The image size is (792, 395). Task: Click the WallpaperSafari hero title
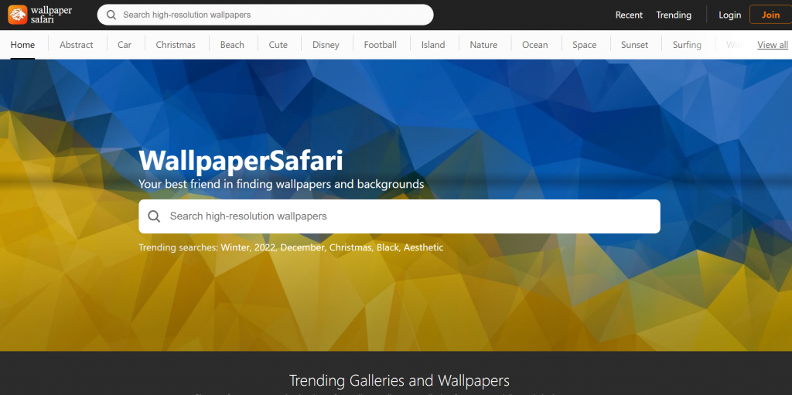(241, 161)
